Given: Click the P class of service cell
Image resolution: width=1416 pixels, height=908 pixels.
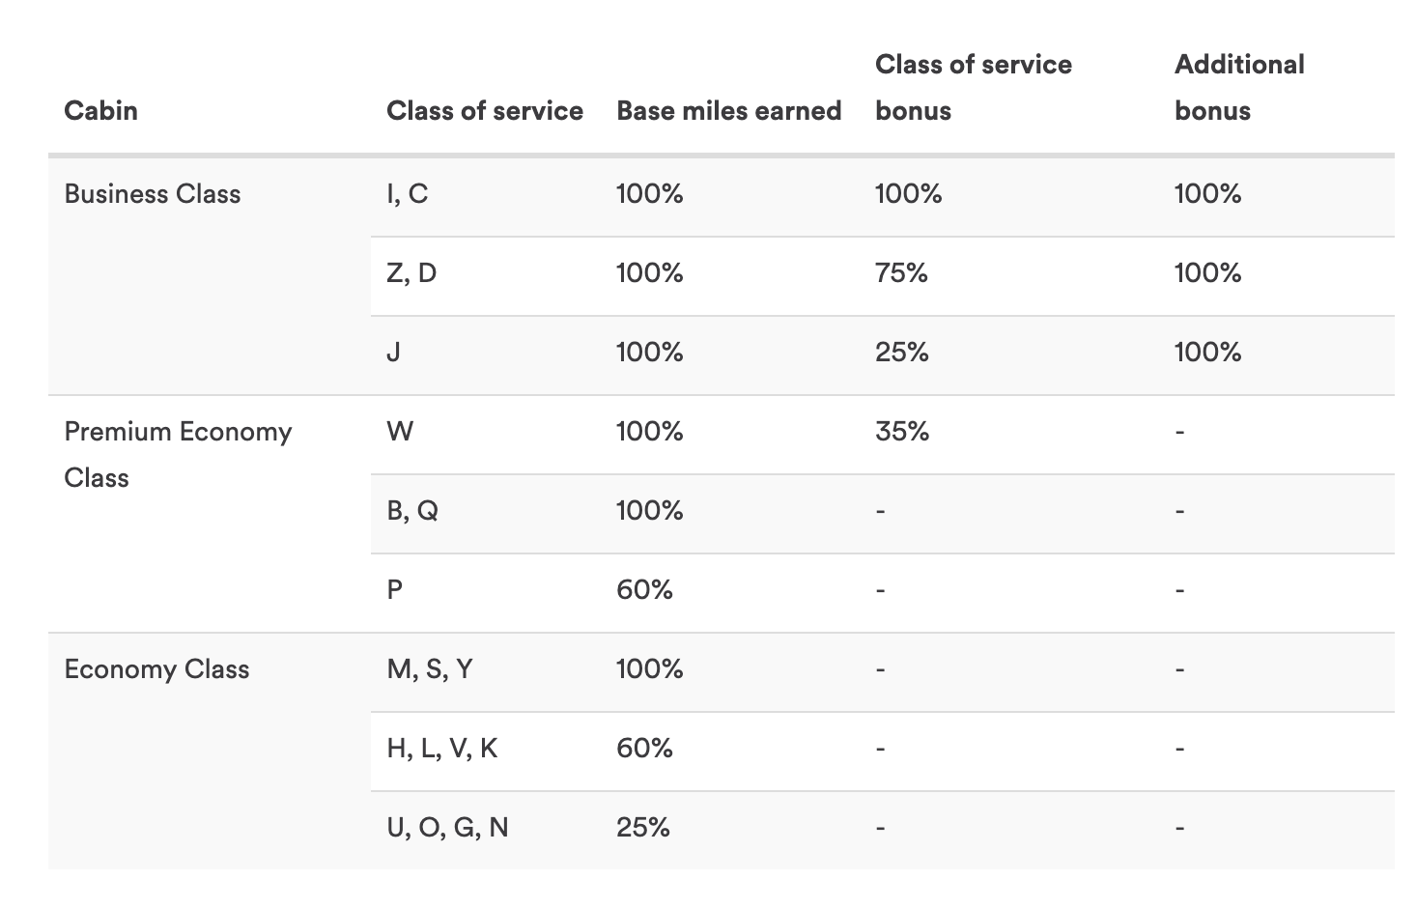Looking at the screenshot, I should click(394, 590).
